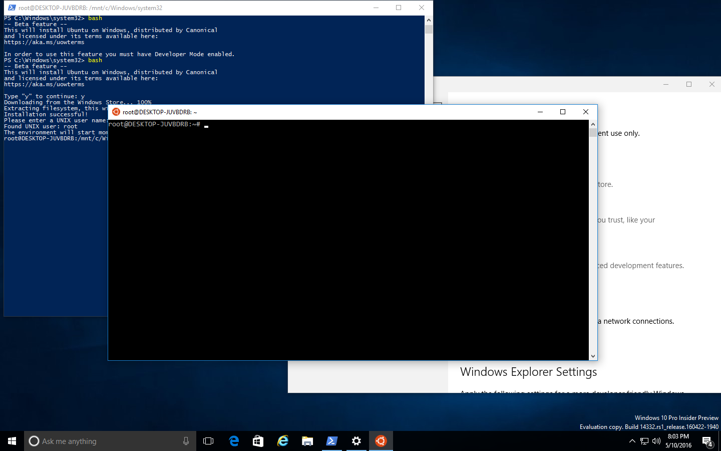Launch the Windows Store from the taskbar
The height and width of the screenshot is (451, 721).
pyautogui.click(x=258, y=441)
